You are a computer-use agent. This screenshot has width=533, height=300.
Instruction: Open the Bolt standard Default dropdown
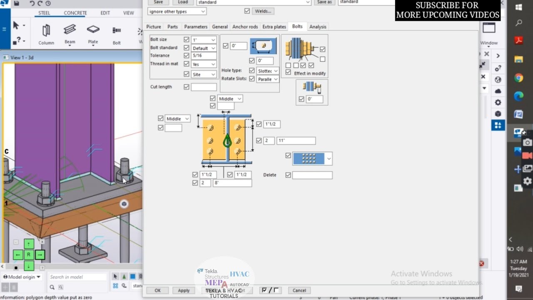[204, 48]
